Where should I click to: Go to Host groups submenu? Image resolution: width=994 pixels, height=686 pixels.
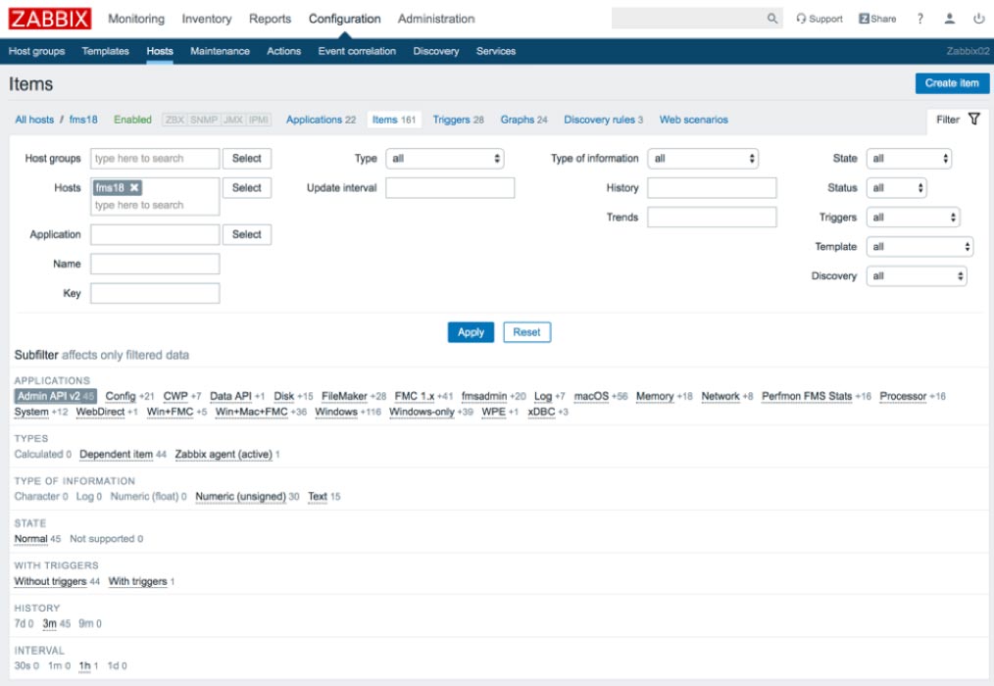pyautogui.click(x=37, y=51)
